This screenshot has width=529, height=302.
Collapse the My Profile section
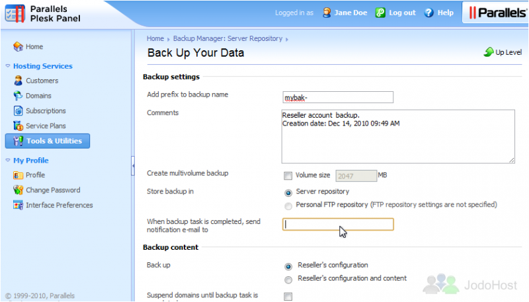[x=8, y=161]
